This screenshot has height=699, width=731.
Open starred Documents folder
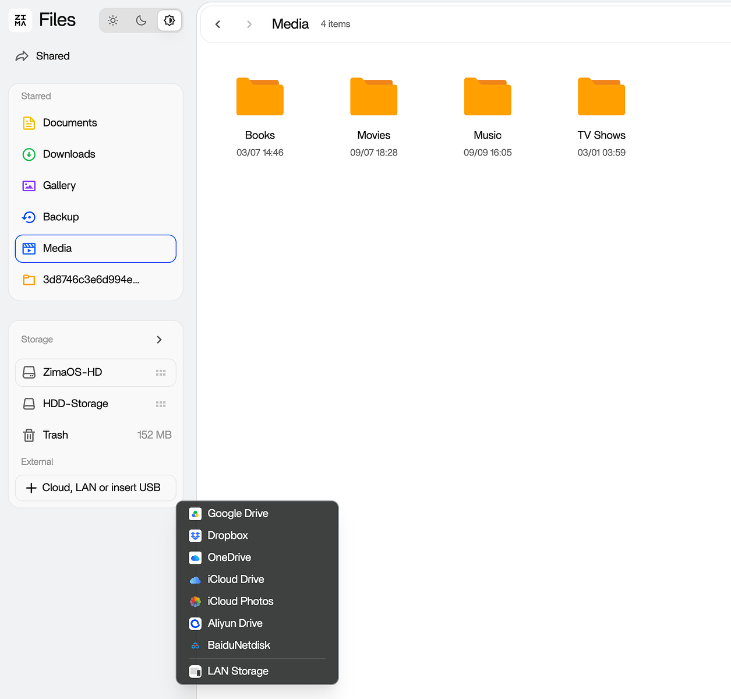pos(96,123)
